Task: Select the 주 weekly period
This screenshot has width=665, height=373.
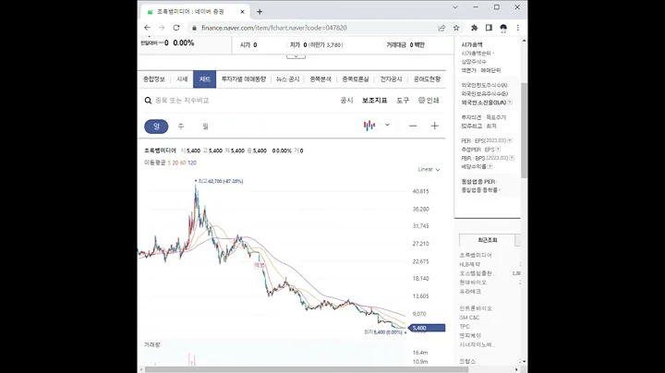Action: tap(181, 126)
